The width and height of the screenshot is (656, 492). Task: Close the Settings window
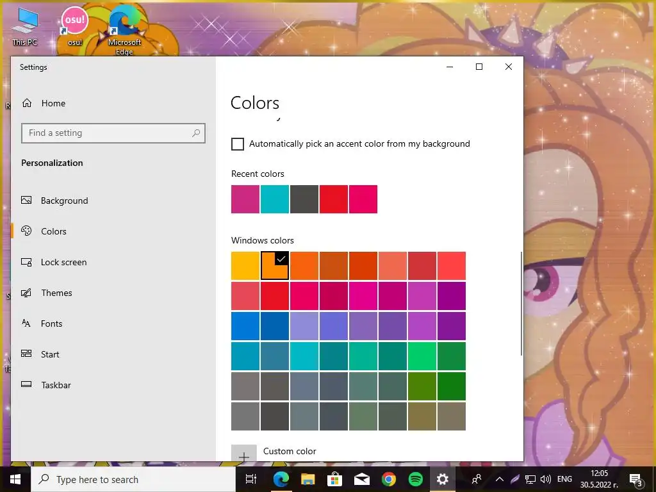pyautogui.click(x=508, y=67)
